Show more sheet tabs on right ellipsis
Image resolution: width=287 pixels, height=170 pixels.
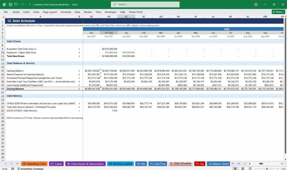tap(233, 164)
